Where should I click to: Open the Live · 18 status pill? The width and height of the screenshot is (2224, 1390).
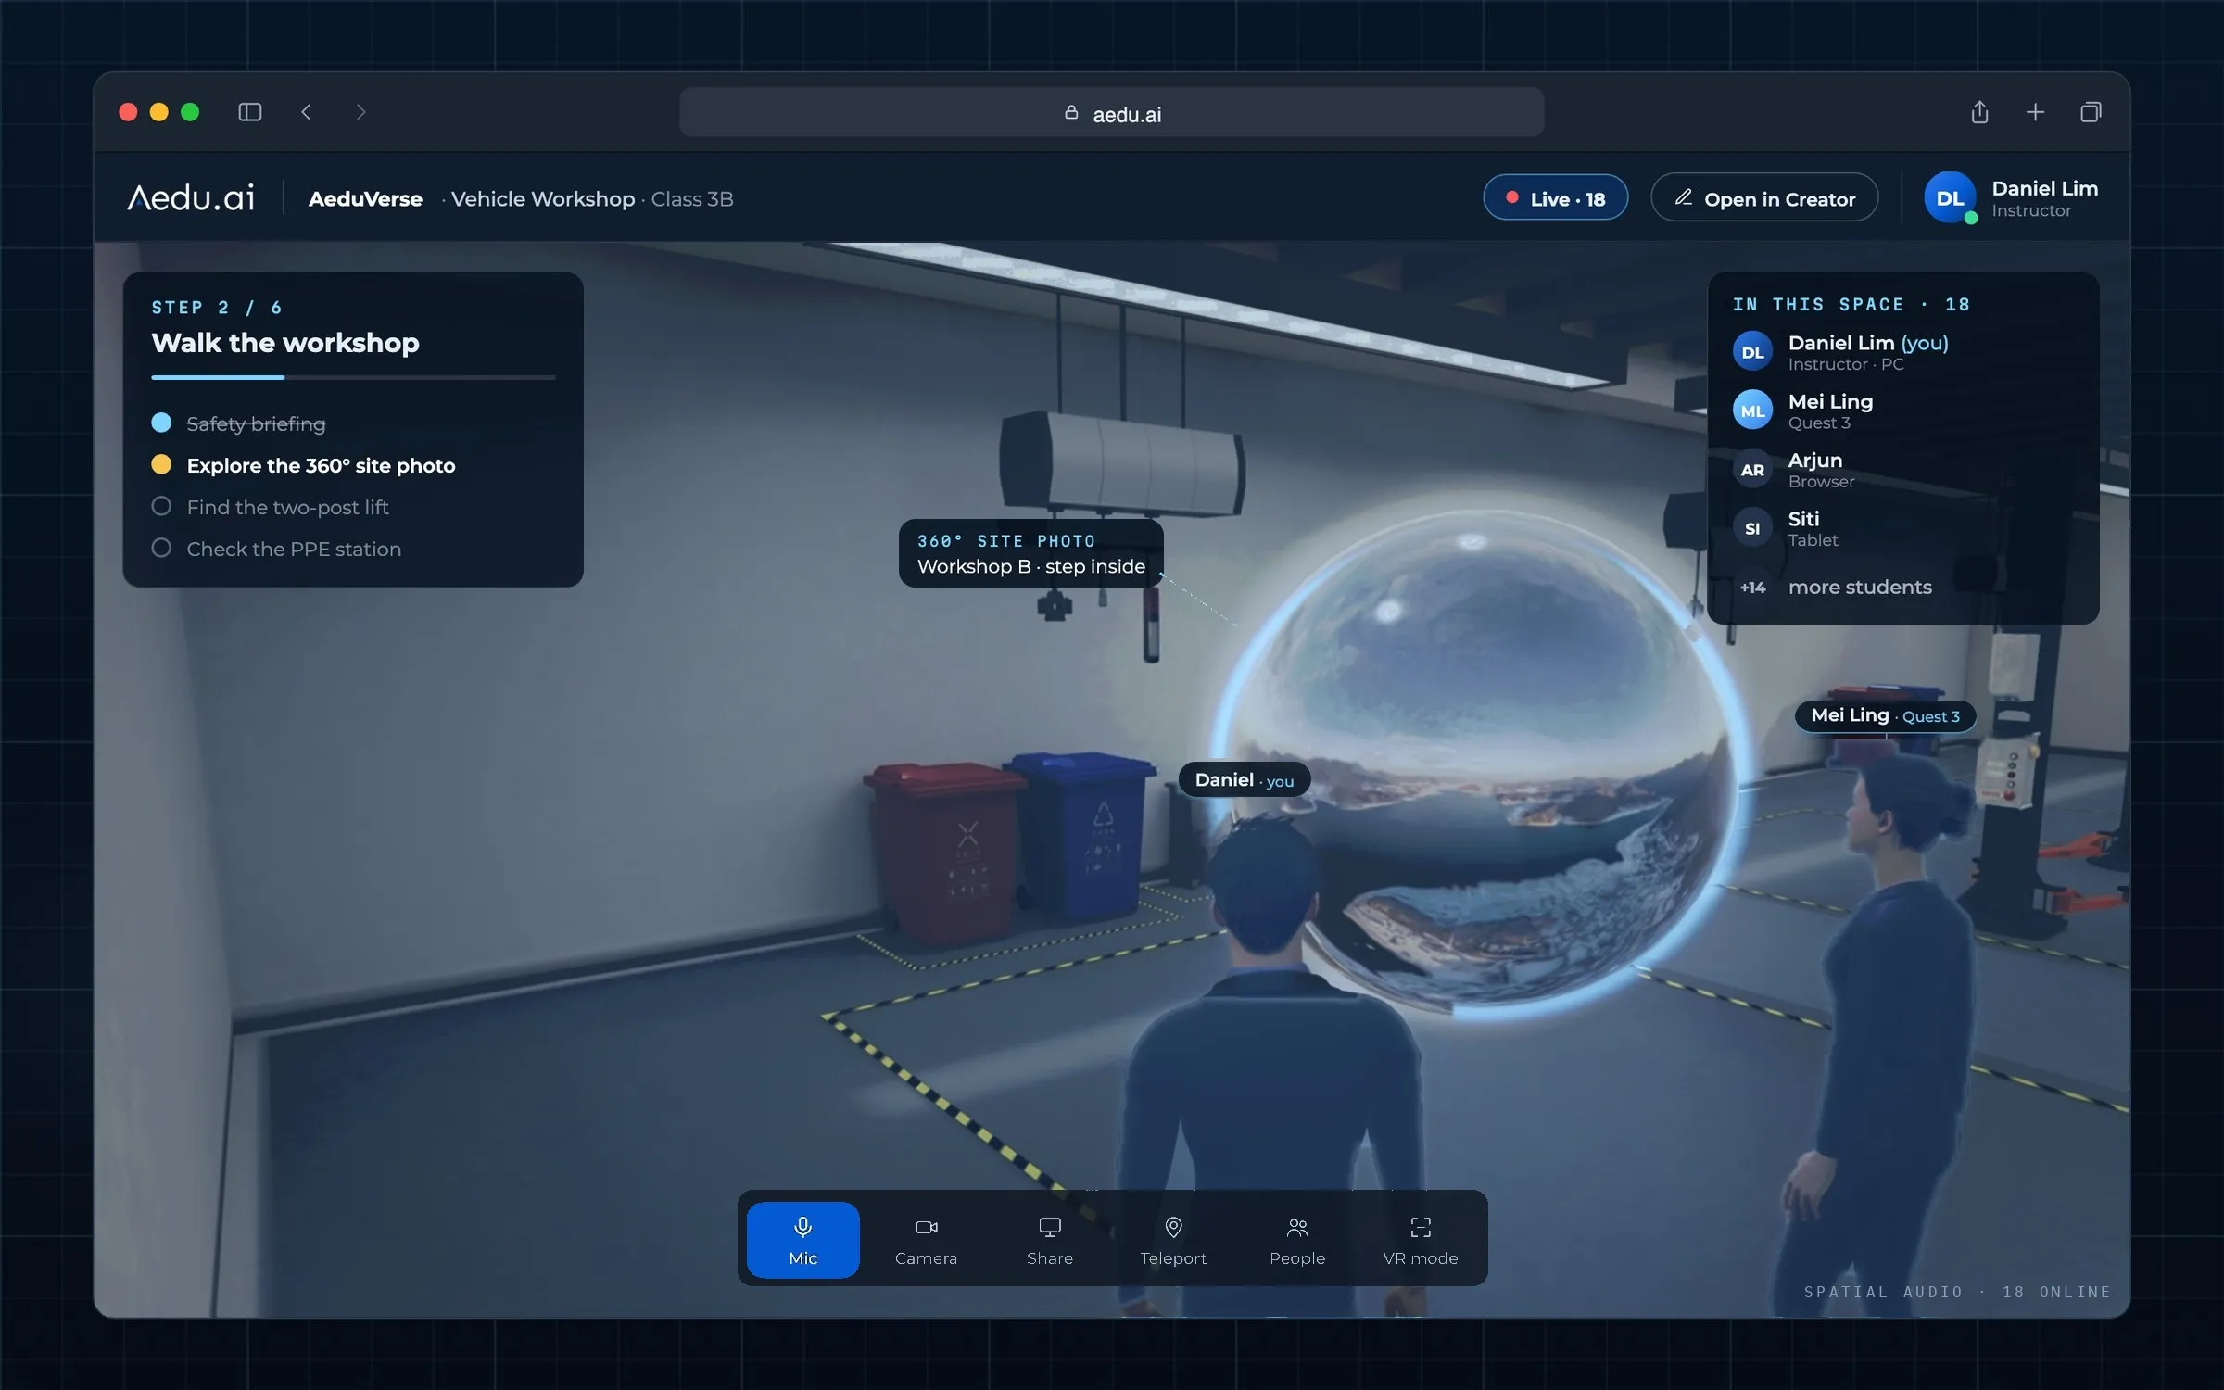click(1555, 198)
